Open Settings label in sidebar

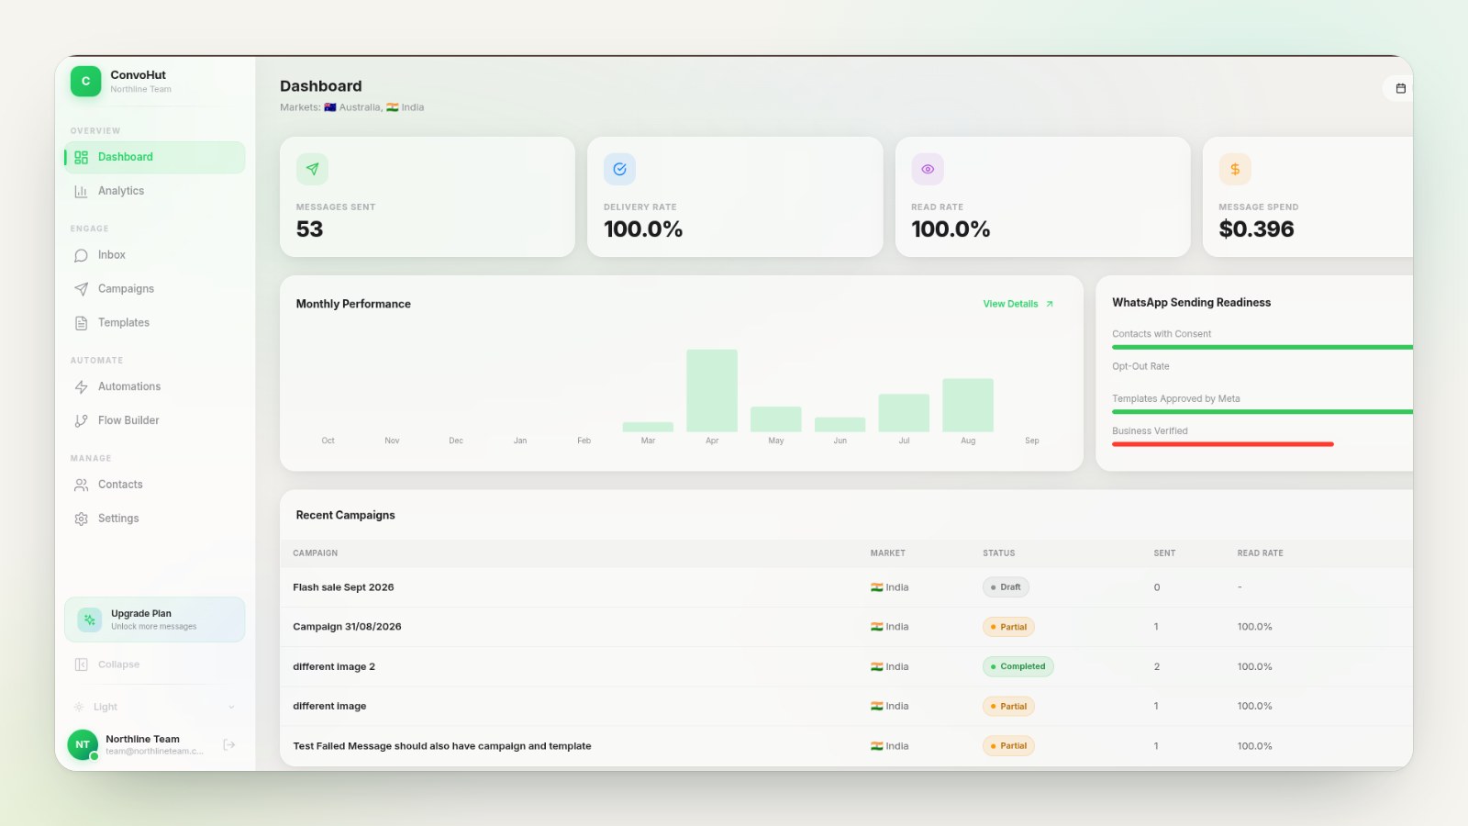pos(118,519)
